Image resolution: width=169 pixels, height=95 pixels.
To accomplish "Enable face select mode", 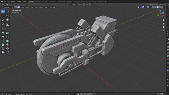I will point(19,7).
